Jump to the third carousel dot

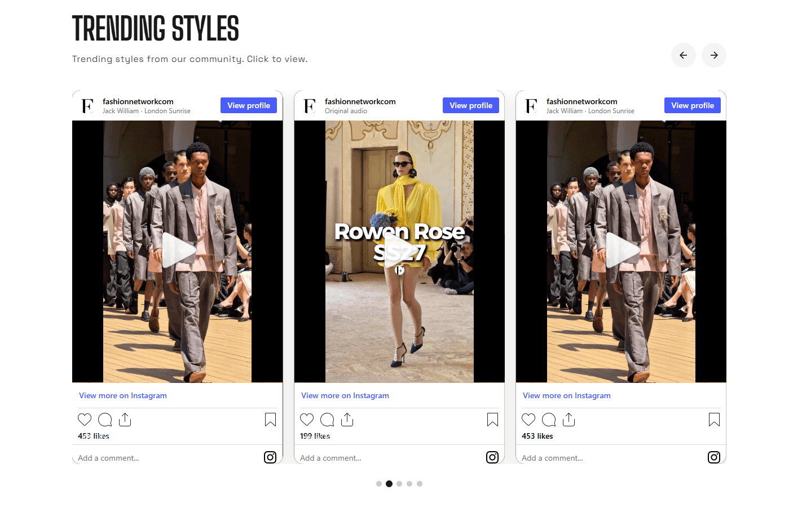click(x=399, y=484)
